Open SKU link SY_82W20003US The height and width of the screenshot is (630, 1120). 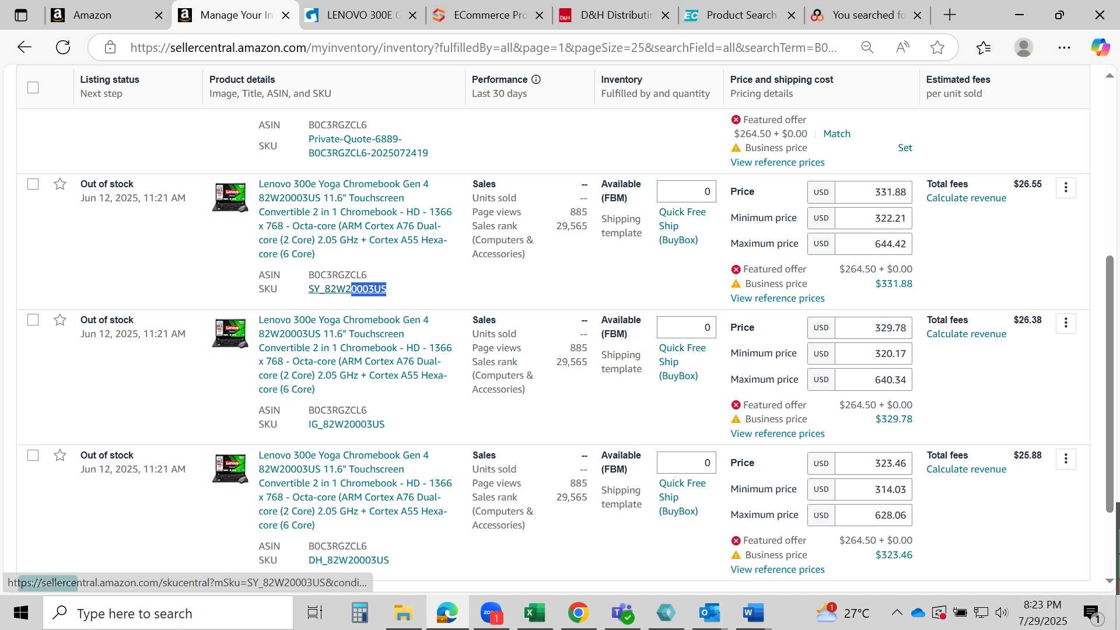coord(347,289)
